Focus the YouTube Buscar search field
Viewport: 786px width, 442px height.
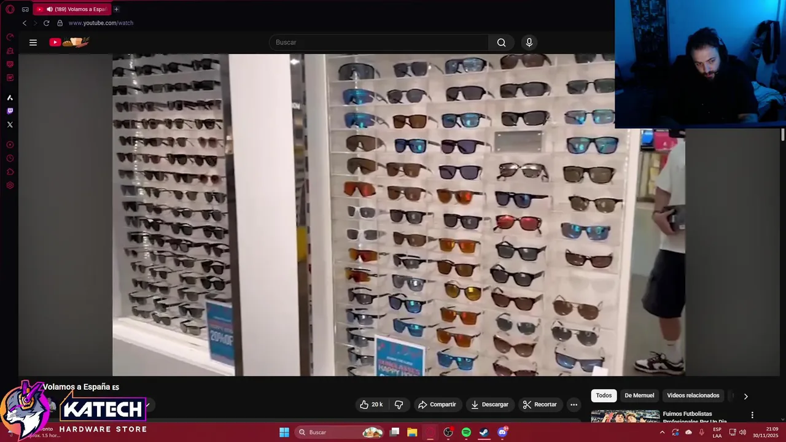pos(379,42)
